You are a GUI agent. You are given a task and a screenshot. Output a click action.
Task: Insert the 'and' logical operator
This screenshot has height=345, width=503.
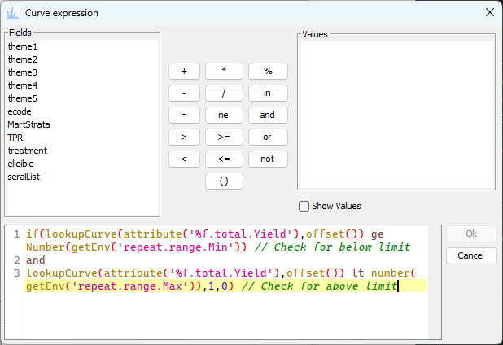tap(268, 115)
